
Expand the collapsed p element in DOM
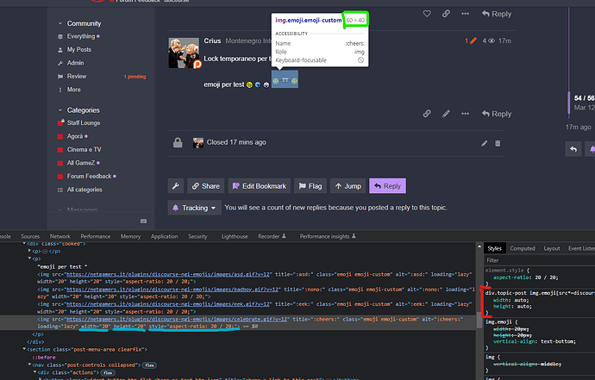pyautogui.click(x=29, y=251)
